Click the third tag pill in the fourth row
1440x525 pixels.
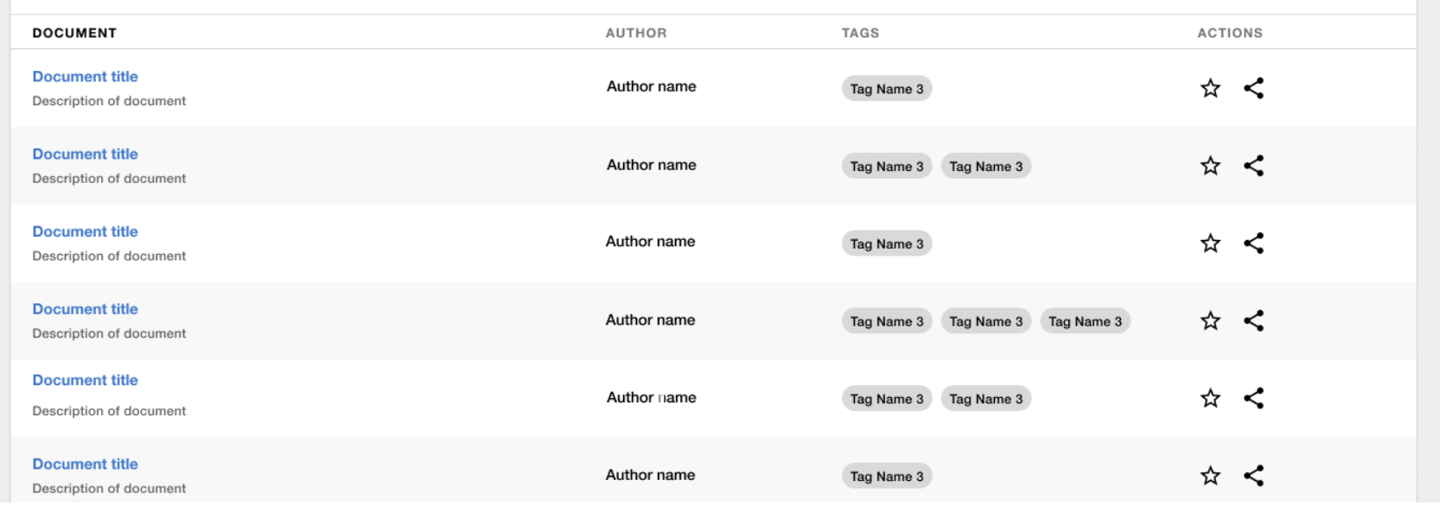pos(1086,320)
